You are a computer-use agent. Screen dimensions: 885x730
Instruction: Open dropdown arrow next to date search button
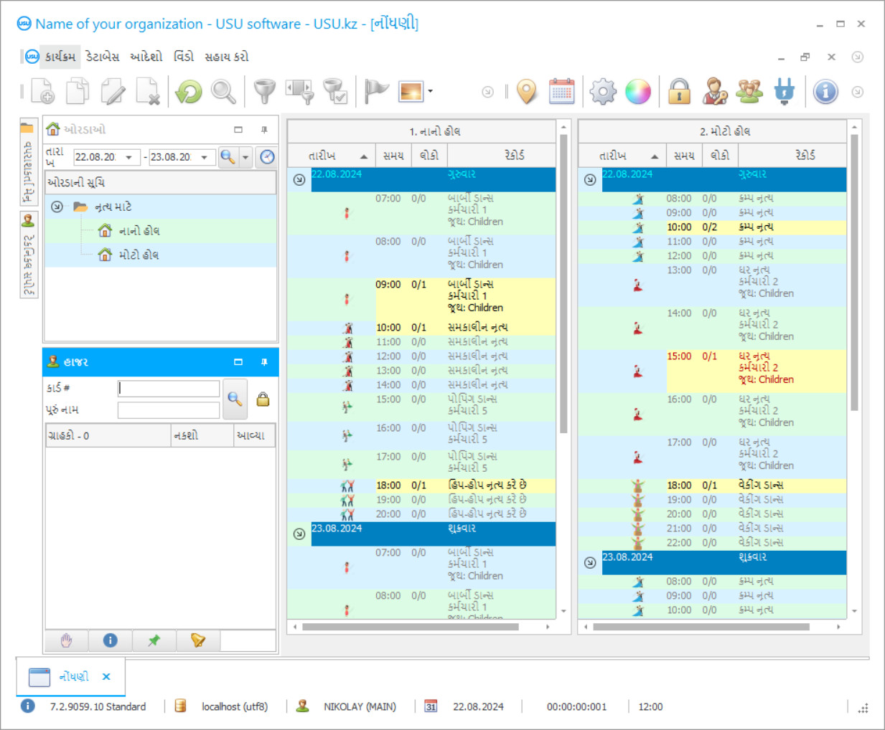coord(245,157)
